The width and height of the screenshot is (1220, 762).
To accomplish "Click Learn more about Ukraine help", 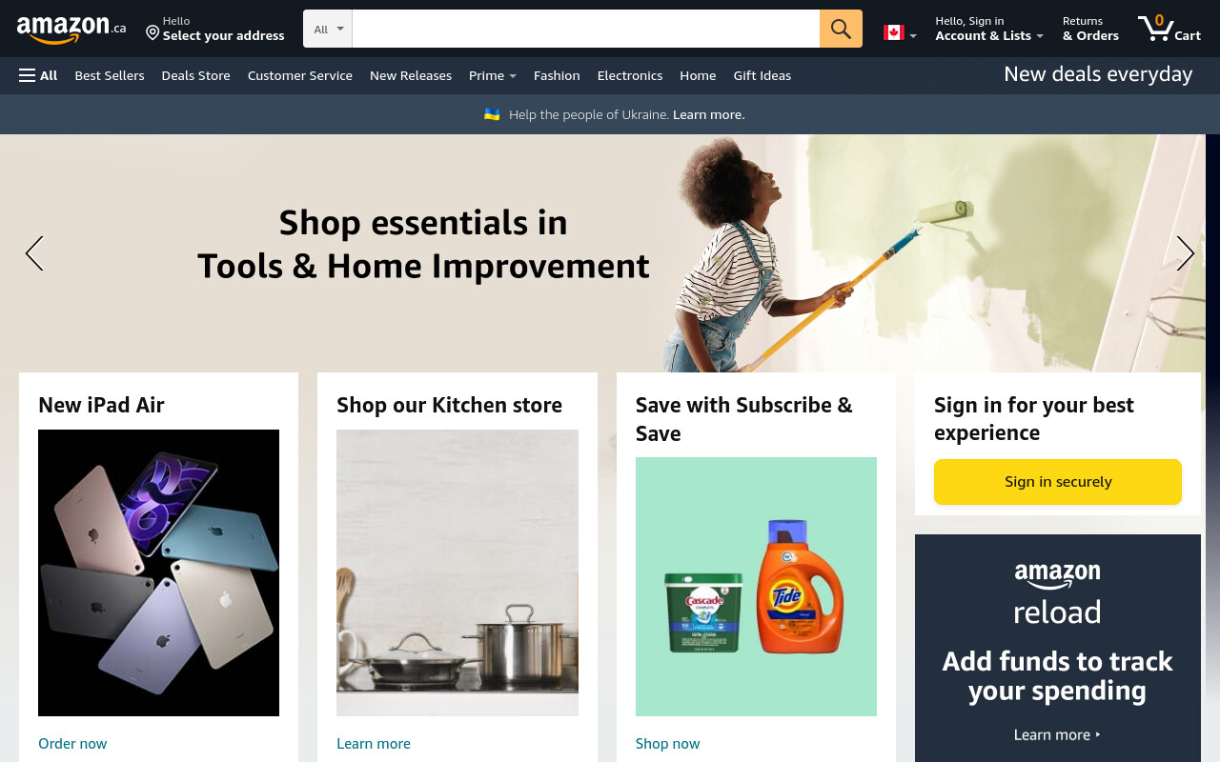I will pyautogui.click(x=709, y=114).
